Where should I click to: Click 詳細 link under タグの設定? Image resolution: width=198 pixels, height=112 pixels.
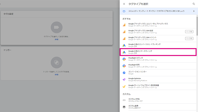click(57, 39)
